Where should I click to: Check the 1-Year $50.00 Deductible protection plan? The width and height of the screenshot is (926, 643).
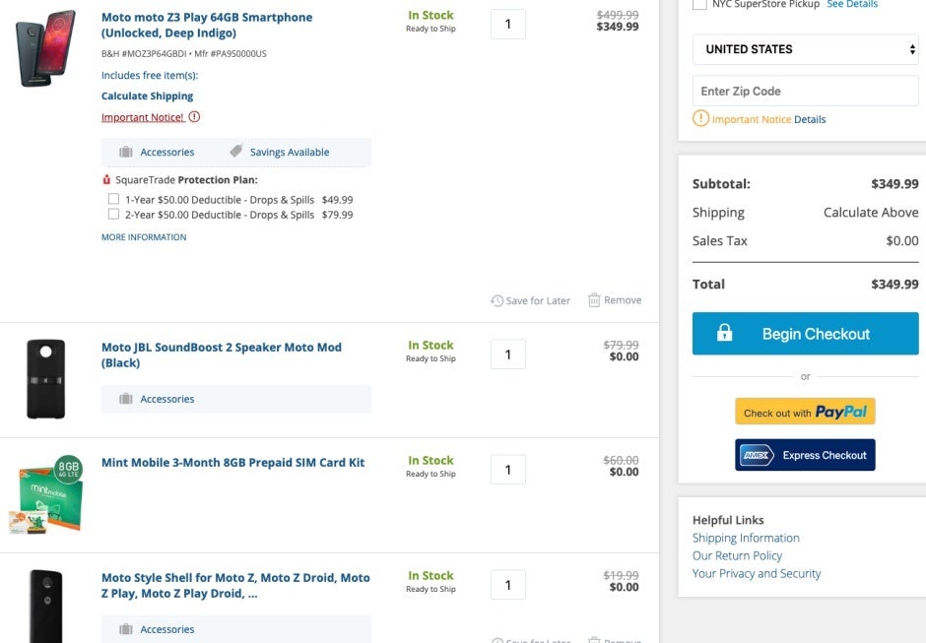[x=113, y=199]
